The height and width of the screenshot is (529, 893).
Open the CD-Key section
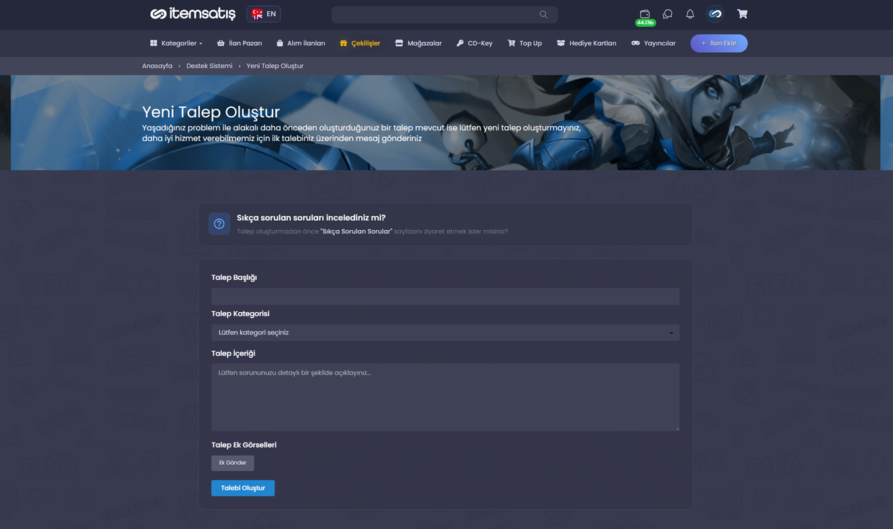[474, 43]
